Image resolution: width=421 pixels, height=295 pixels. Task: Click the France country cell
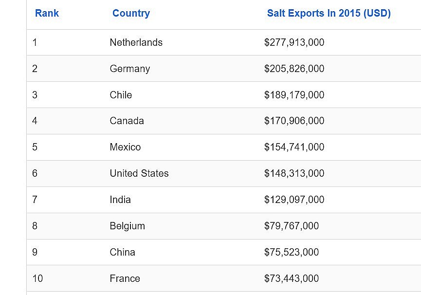(125, 278)
